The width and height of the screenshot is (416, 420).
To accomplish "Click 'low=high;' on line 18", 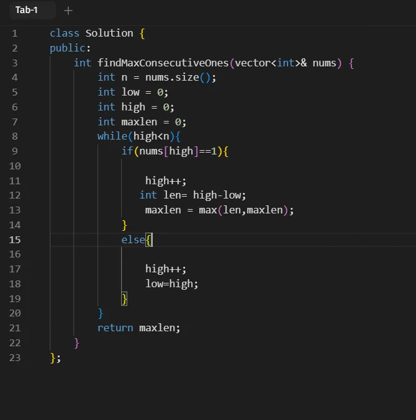I will pos(172,284).
